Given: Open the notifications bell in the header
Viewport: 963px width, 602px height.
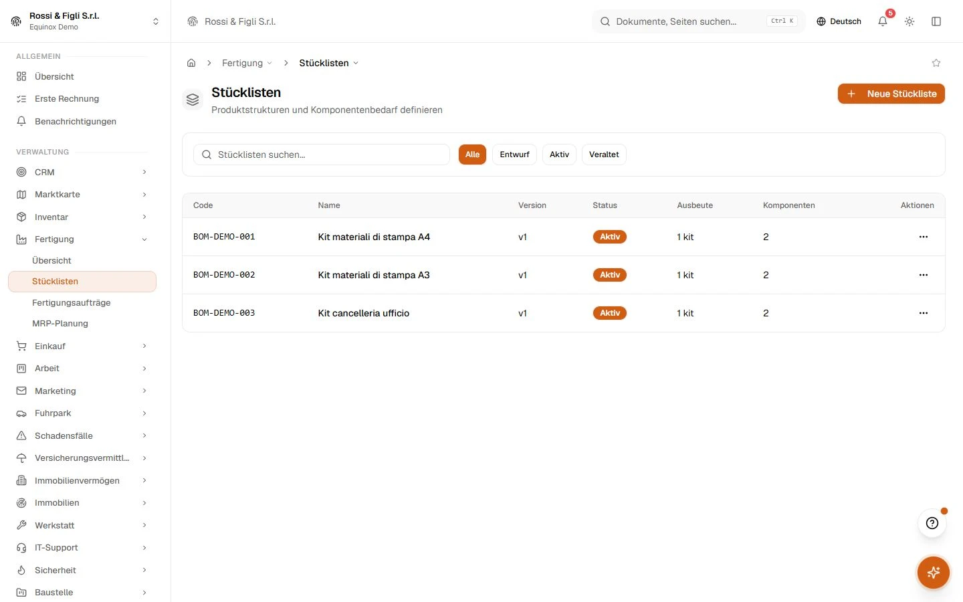Looking at the screenshot, I should (883, 21).
